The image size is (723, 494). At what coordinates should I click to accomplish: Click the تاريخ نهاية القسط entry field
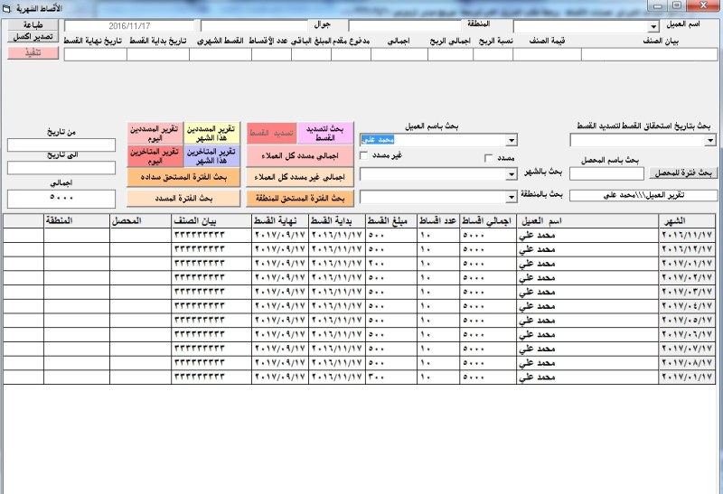tap(96, 54)
